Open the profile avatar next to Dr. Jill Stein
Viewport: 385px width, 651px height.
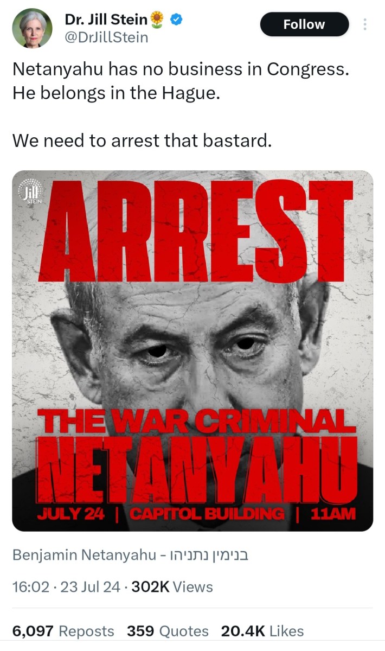pos(33,28)
